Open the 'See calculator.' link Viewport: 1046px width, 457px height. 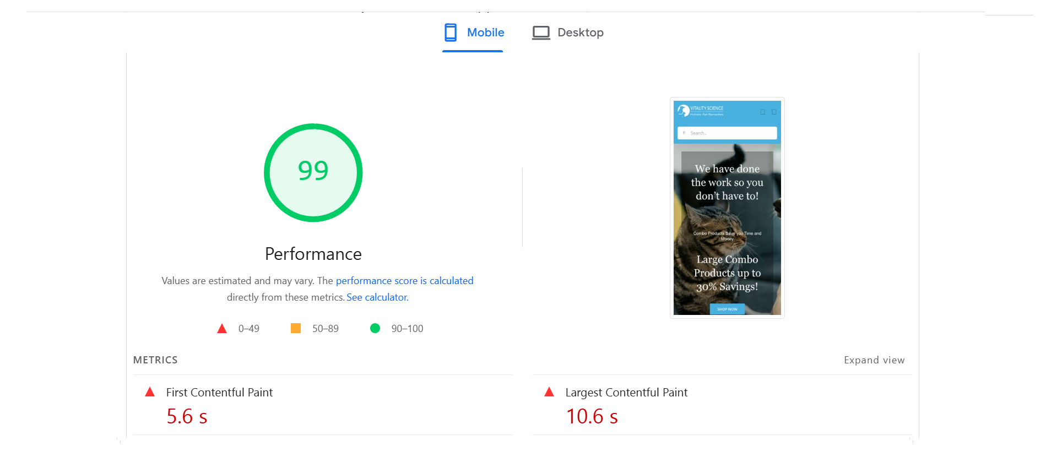[377, 297]
